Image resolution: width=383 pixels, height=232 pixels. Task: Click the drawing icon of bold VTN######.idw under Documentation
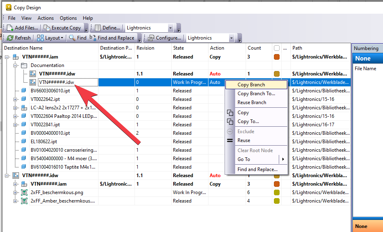(x=33, y=74)
